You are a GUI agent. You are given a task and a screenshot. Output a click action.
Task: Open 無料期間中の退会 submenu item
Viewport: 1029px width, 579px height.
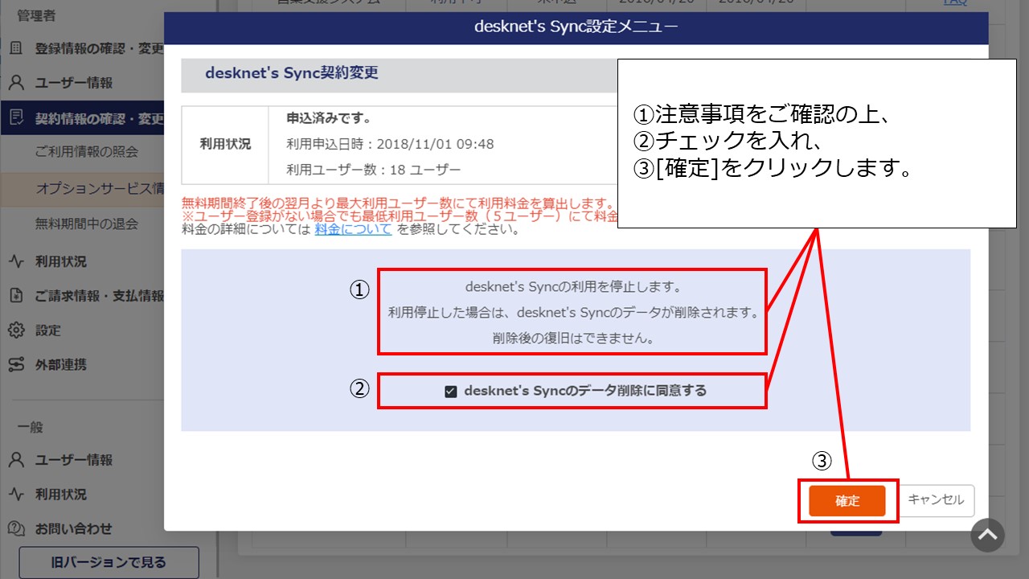click(87, 224)
